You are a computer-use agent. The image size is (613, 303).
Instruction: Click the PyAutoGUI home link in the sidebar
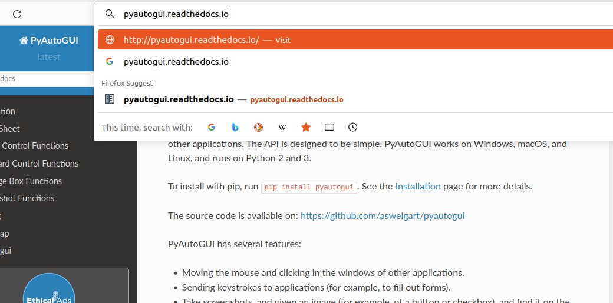[49, 41]
